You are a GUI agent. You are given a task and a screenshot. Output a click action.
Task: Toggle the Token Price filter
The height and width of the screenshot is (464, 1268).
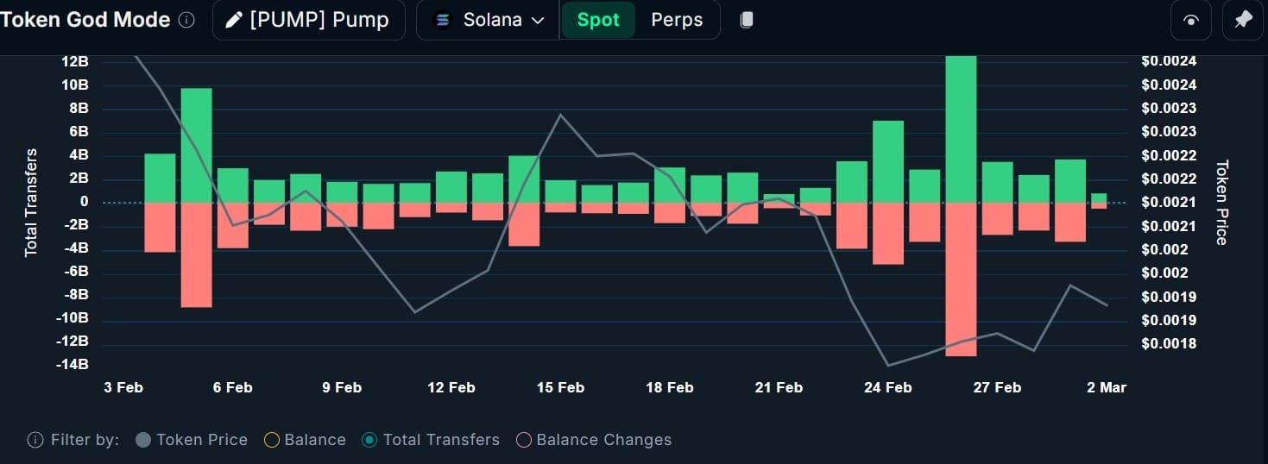pyautogui.click(x=192, y=440)
